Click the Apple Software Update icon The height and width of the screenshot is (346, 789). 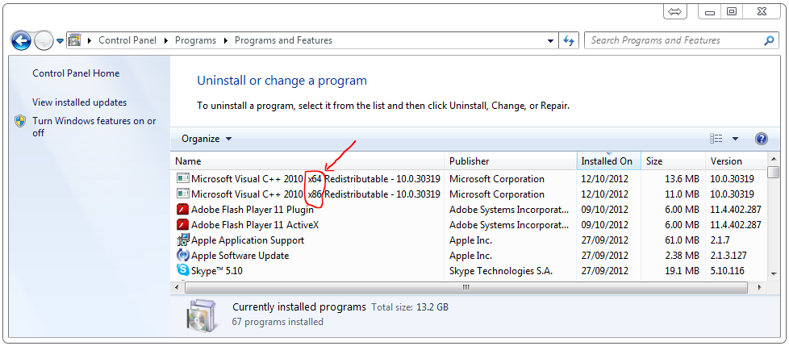tap(182, 256)
